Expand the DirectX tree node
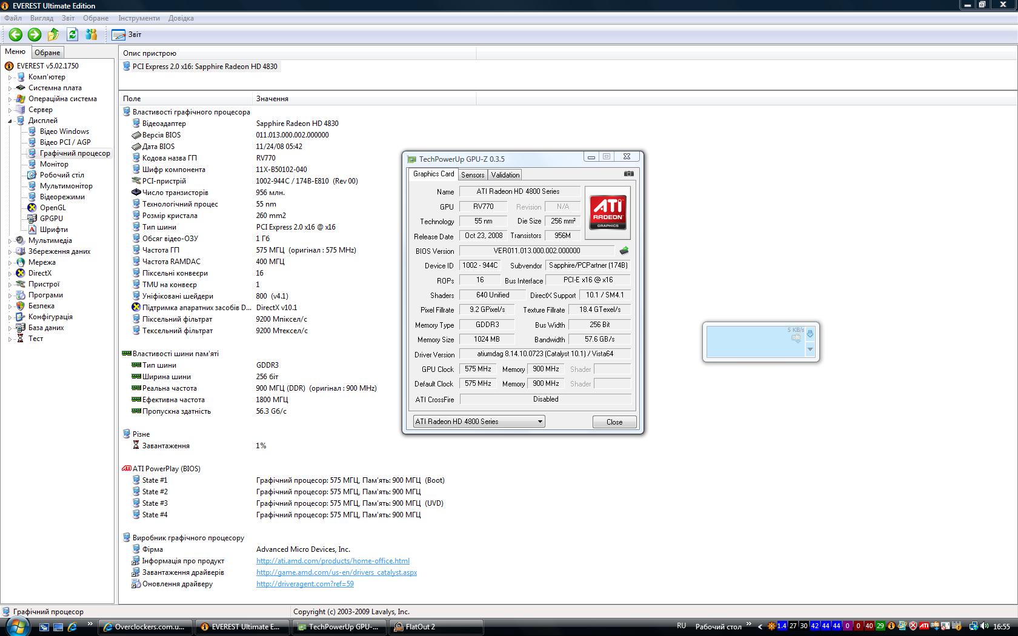This screenshot has height=636, width=1018. coord(10,274)
